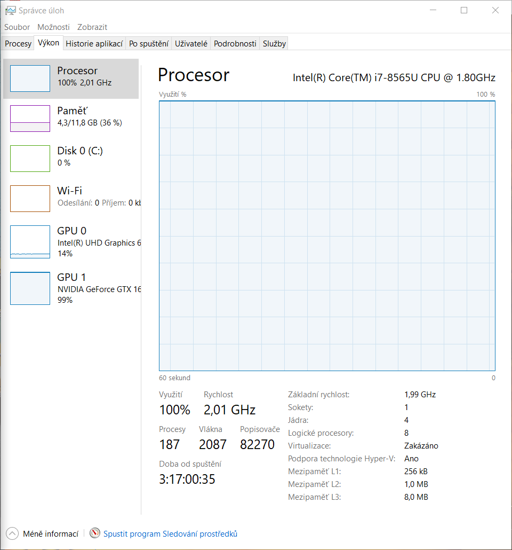
Task: Select GPU 0 Intel UHD Graphics entry
Action: click(80, 242)
